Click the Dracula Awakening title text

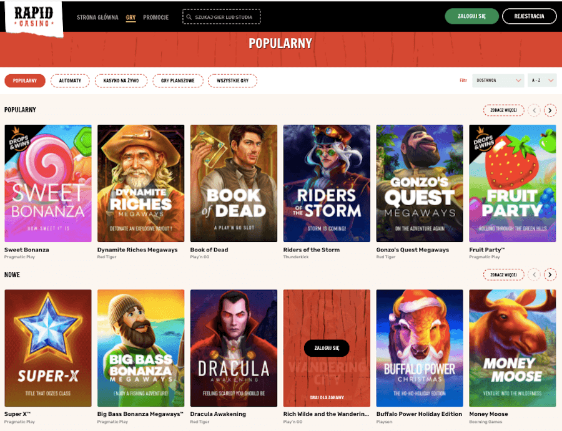(x=218, y=414)
